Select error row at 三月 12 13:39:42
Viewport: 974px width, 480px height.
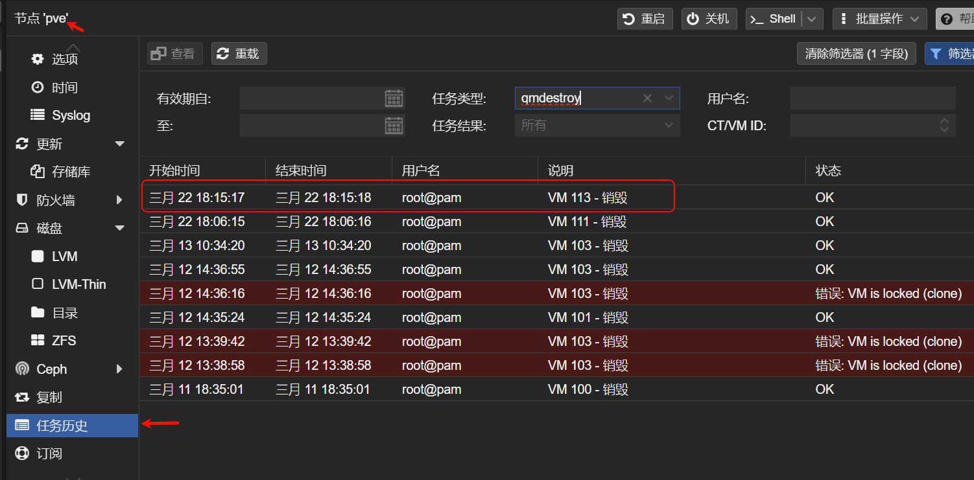click(x=556, y=341)
